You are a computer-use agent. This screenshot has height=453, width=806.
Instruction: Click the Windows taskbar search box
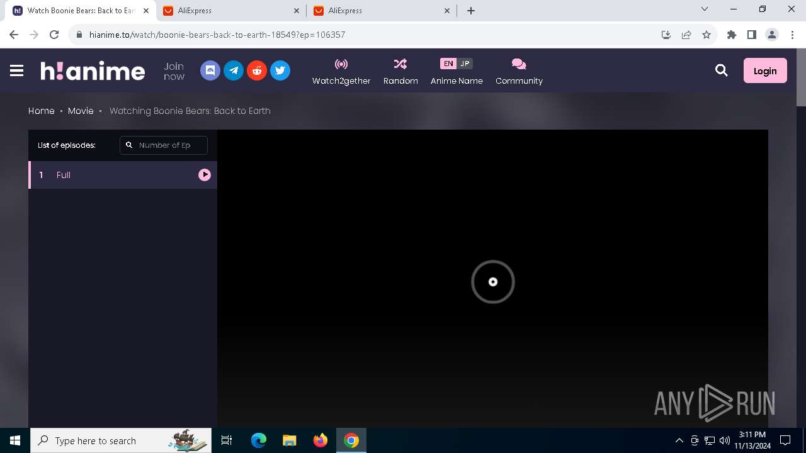click(121, 440)
